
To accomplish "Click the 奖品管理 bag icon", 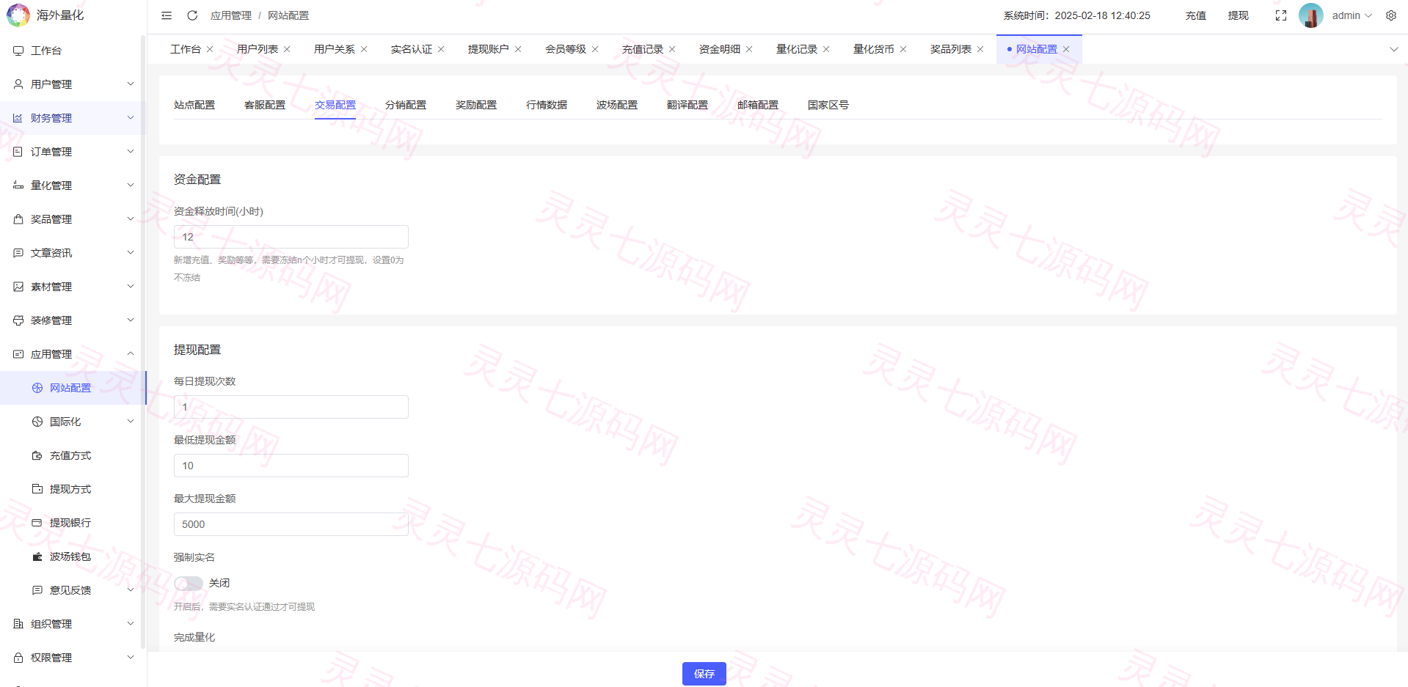I will [x=18, y=219].
